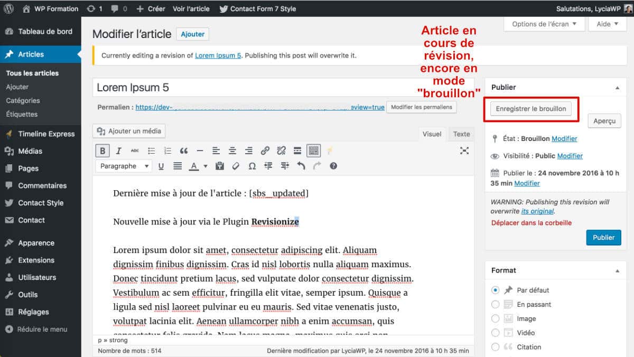The width and height of the screenshot is (634, 357).
Task: Enter distraction-free fullscreen mode
Action: (x=464, y=151)
